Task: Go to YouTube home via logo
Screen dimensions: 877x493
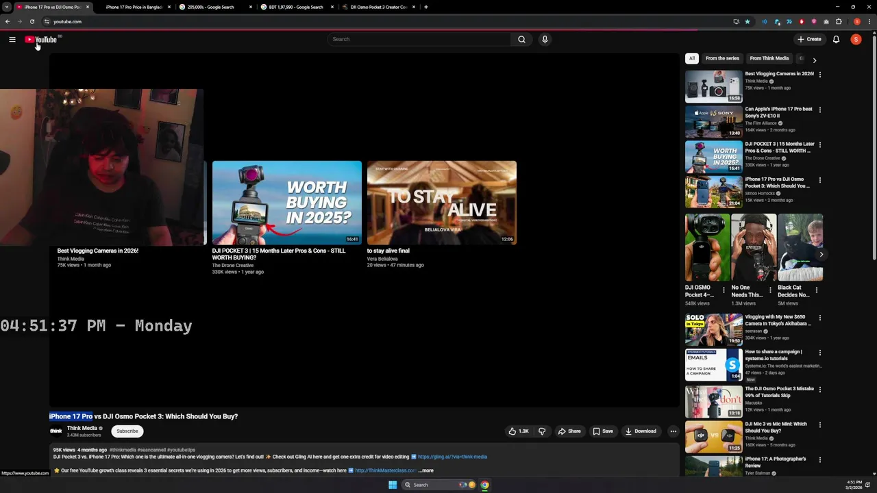Action: [x=41, y=40]
